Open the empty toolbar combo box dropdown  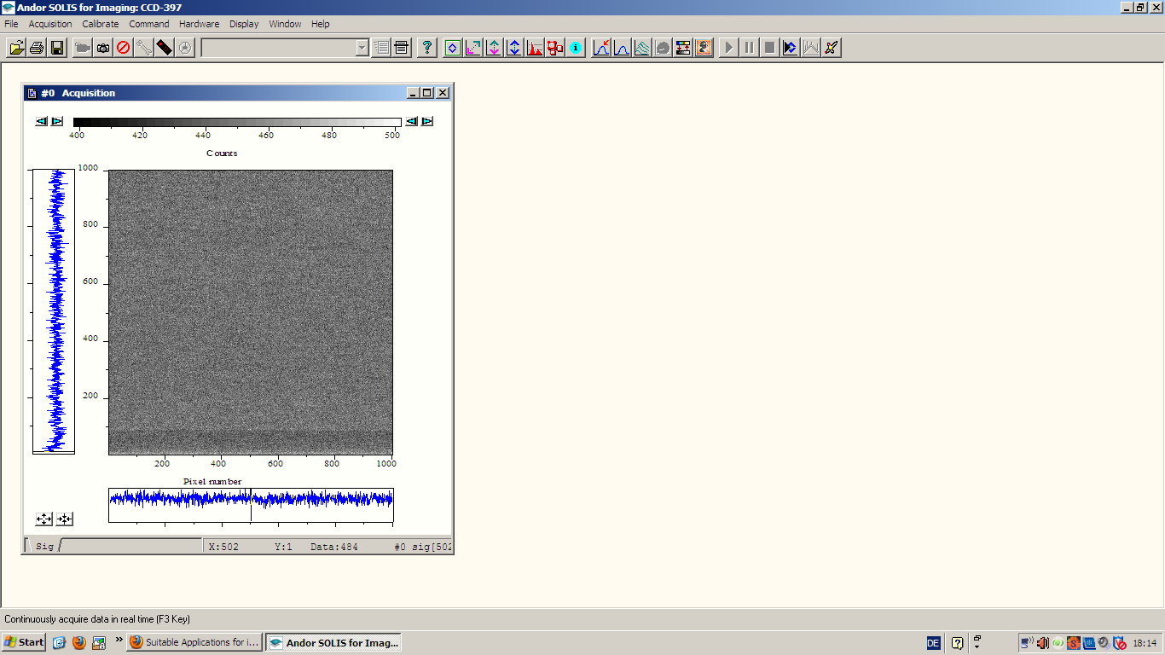click(x=362, y=48)
